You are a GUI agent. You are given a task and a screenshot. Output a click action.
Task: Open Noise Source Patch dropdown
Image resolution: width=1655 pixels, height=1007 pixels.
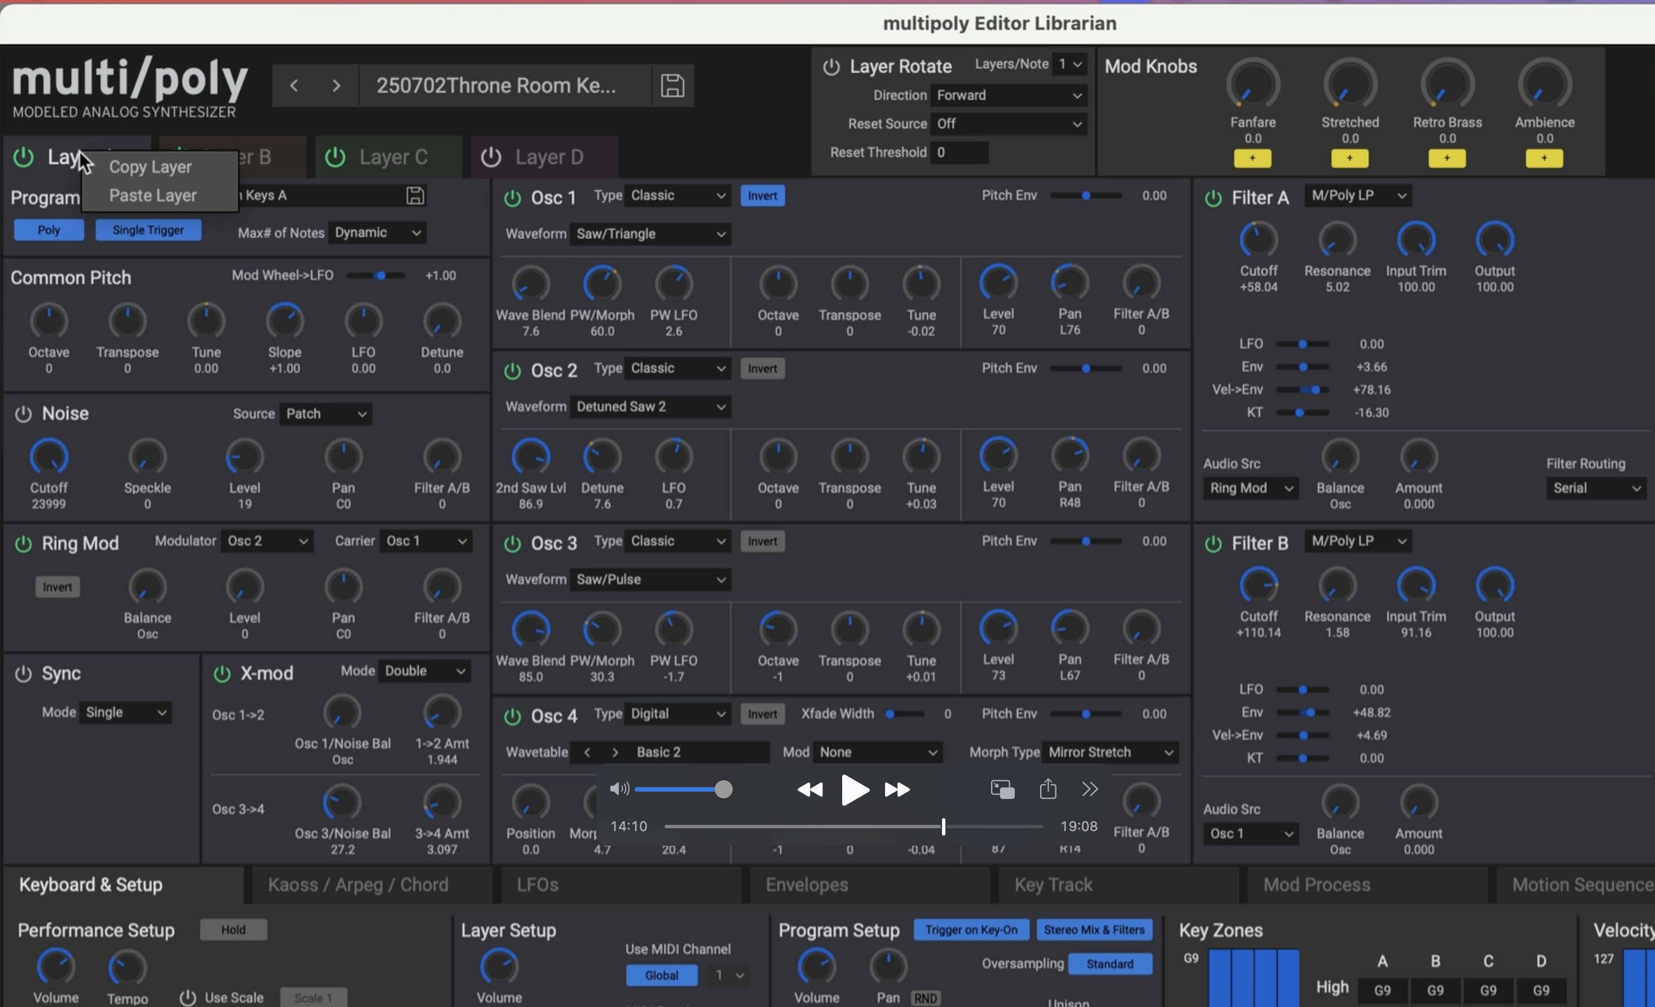326,414
